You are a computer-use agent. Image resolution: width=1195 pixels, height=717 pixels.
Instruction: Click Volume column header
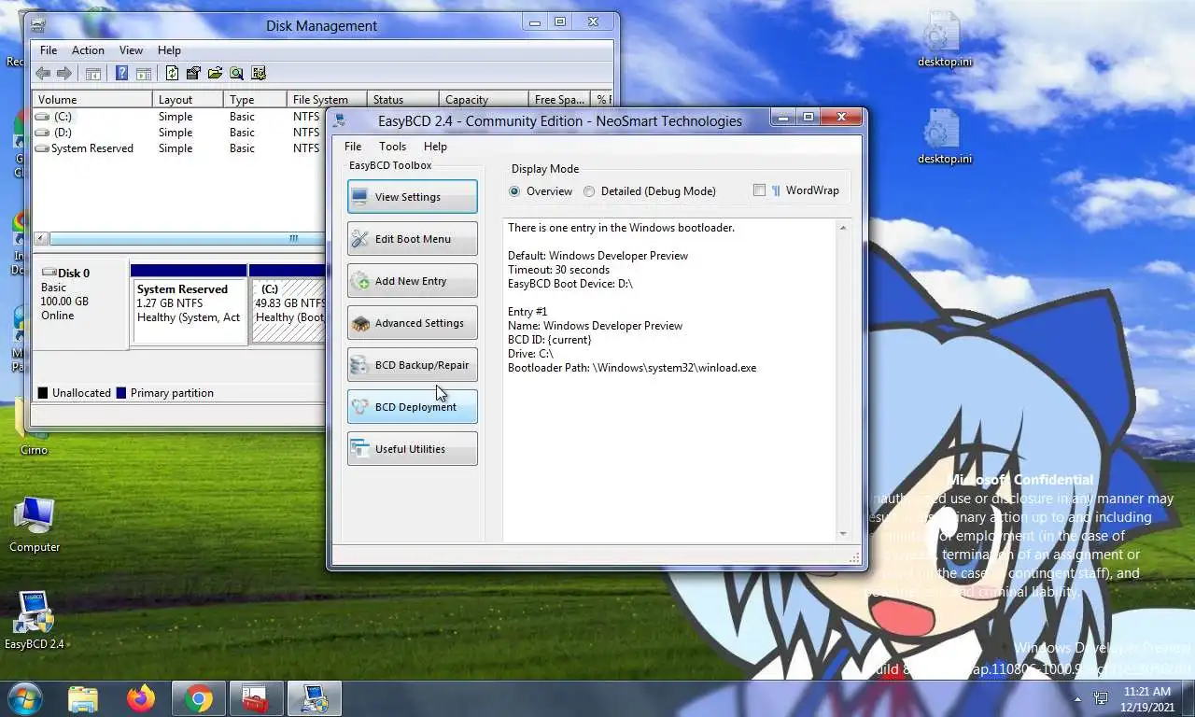(x=92, y=100)
